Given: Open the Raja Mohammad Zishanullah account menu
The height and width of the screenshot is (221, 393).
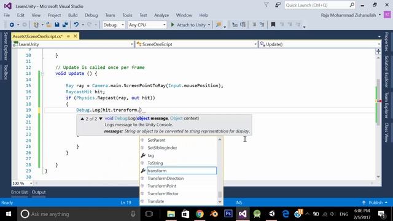Looking at the screenshot, I should pyautogui.click(x=351, y=15).
